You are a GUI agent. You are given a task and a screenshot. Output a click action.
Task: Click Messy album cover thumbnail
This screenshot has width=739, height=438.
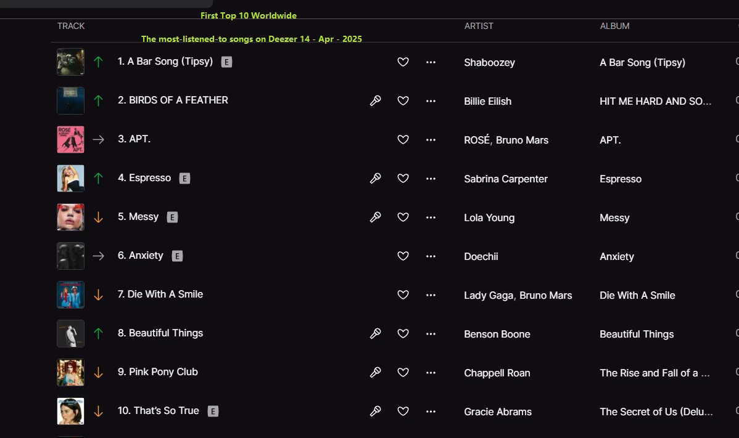tap(70, 217)
